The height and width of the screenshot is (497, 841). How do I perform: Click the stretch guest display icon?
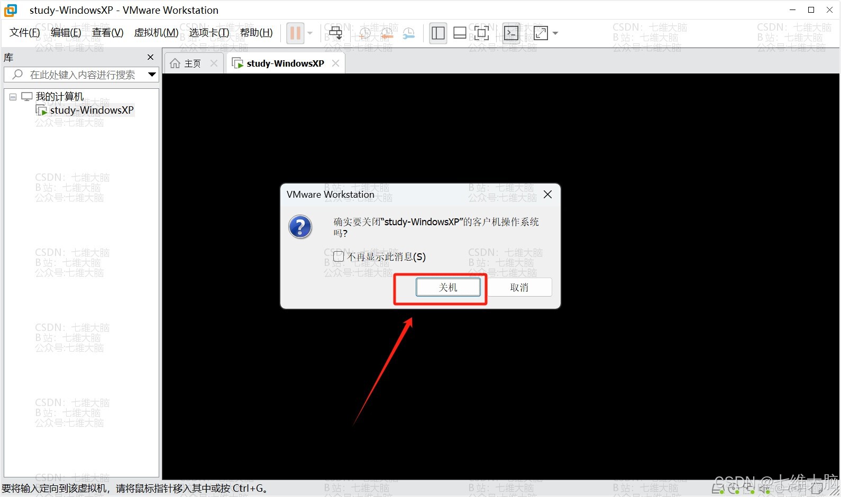coord(541,33)
